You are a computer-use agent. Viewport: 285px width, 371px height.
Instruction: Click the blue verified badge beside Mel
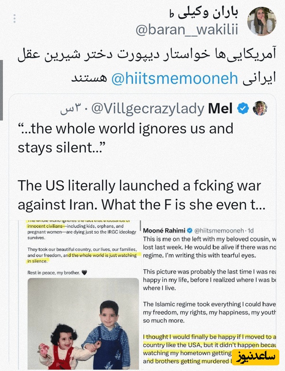(243, 109)
